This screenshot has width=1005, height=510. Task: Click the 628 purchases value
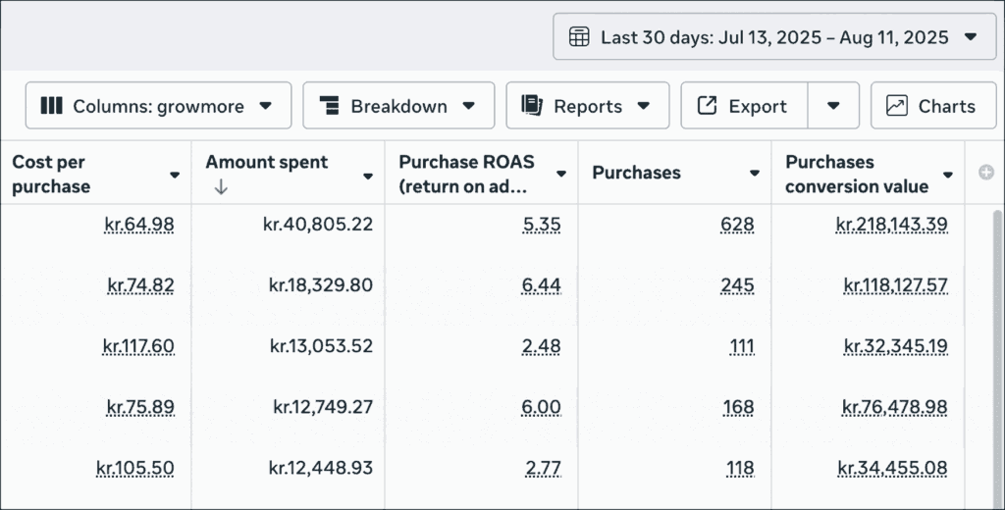(x=736, y=225)
